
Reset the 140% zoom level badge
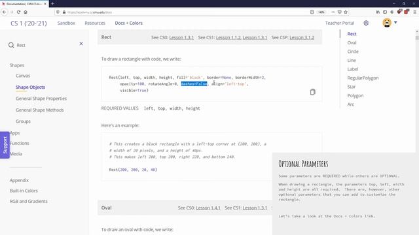[x=321, y=12]
